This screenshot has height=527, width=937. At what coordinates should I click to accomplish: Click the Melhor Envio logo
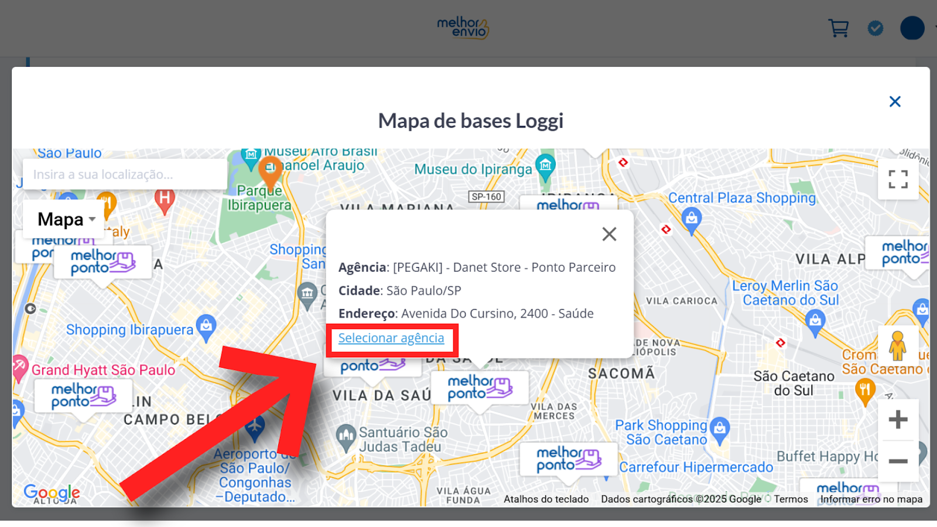(x=463, y=27)
